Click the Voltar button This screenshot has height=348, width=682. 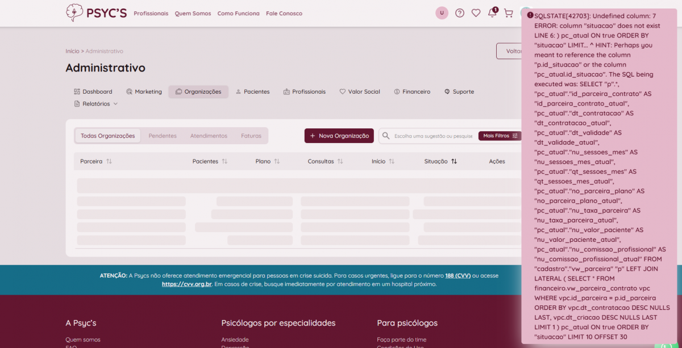point(509,51)
